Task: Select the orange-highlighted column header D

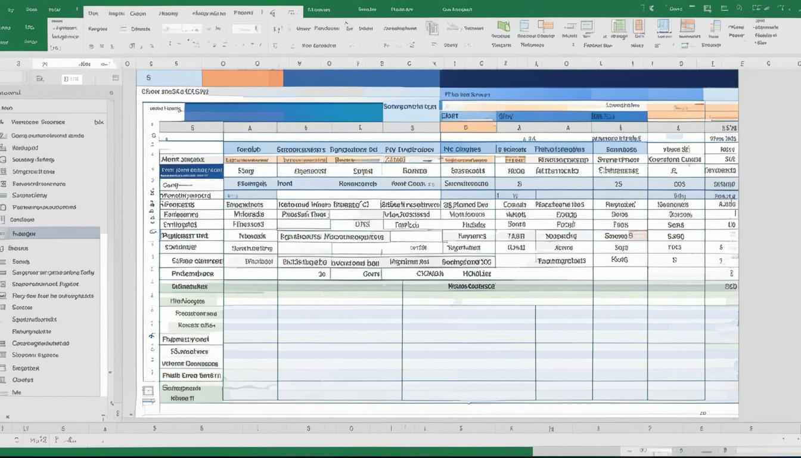Action: coord(468,128)
